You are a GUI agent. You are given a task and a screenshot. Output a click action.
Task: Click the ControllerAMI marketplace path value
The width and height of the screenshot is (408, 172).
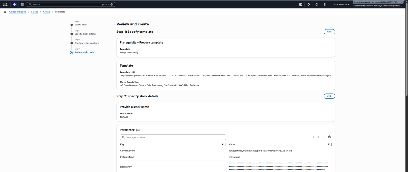pyautogui.click(x=260, y=151)
